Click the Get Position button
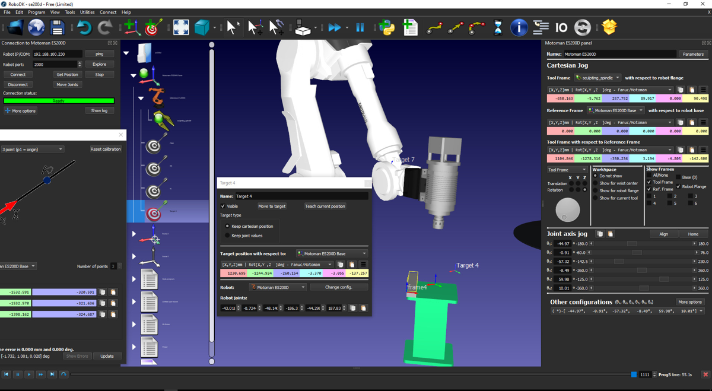Viewport: 712px width, 391px height. (67, 75)
